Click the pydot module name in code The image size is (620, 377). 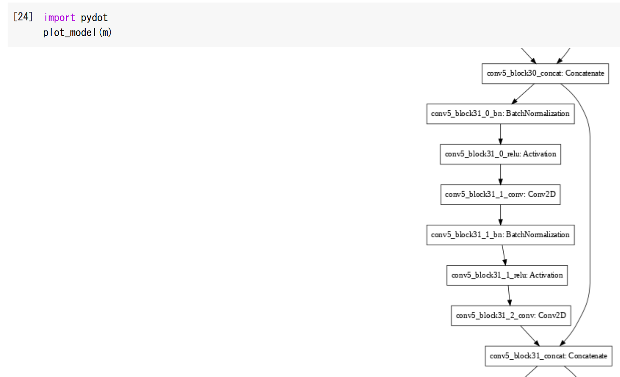94,18
